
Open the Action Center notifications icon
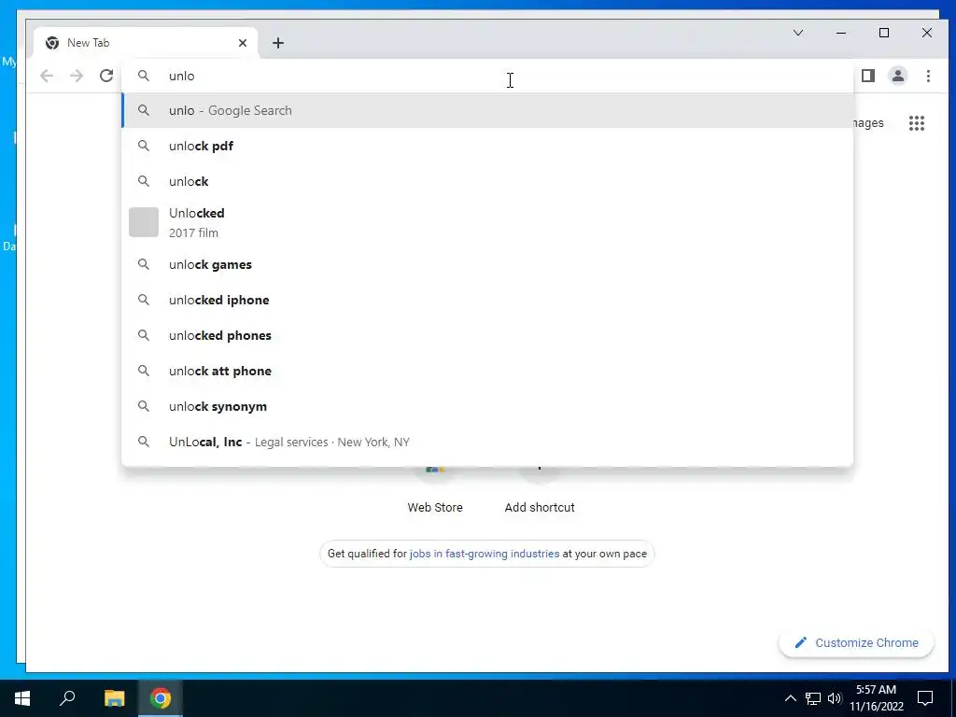coord(925,698)
